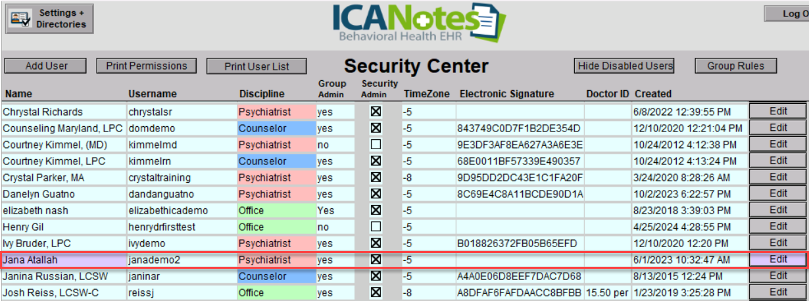The height and width of the screenshot is (301, 809).
Task: Click Add User button
Action: [46, 66]
